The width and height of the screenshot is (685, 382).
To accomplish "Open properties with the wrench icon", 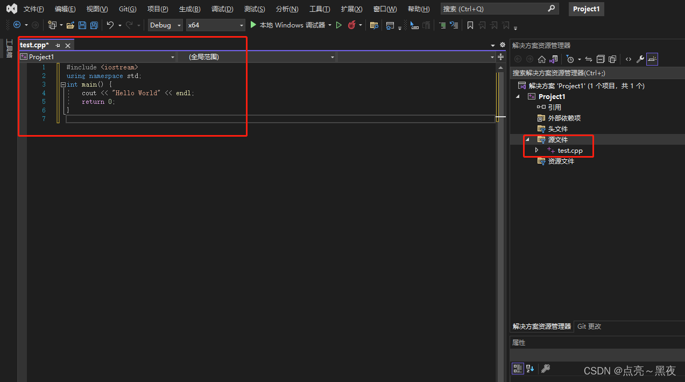I will (x=640, y=59).
